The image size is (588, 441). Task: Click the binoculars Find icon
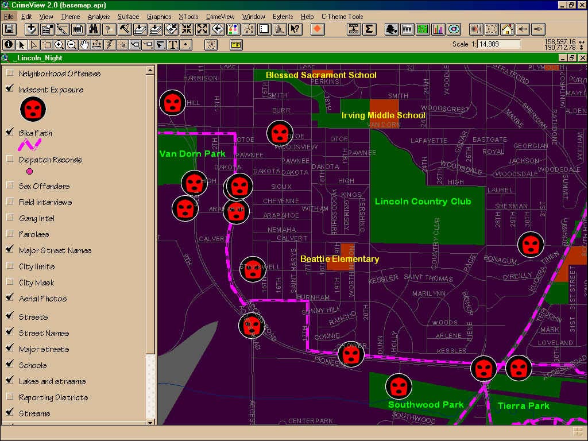pos(92,29)
